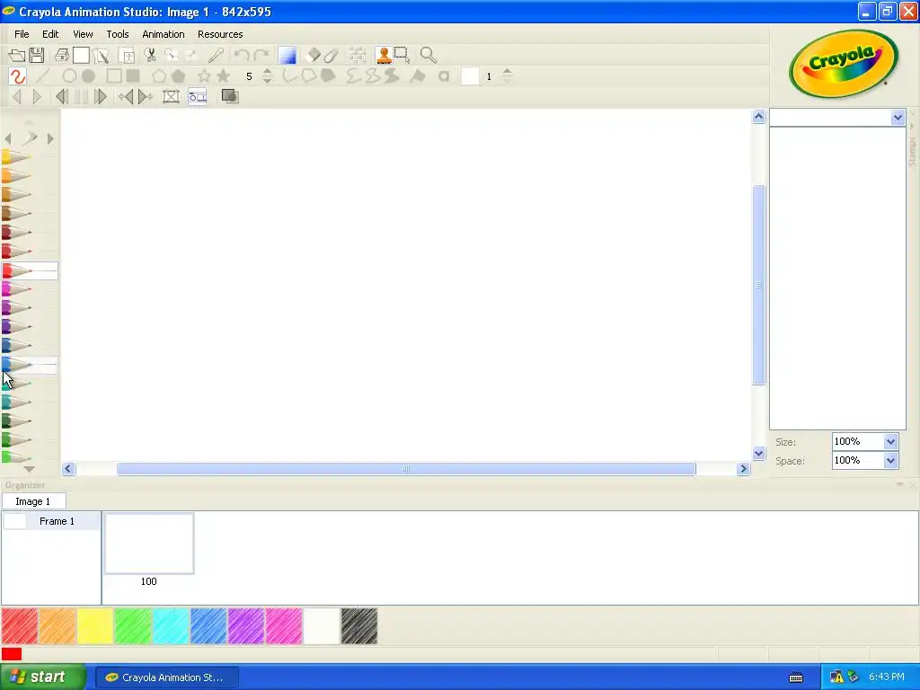The width and height of the screenshot is (920, 690).
Task: Pick the purple scribble color swatch
Action: click(246, 626)
